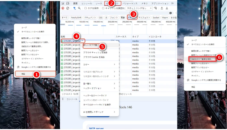Click the リクエスト 16 件 status text

70,94
